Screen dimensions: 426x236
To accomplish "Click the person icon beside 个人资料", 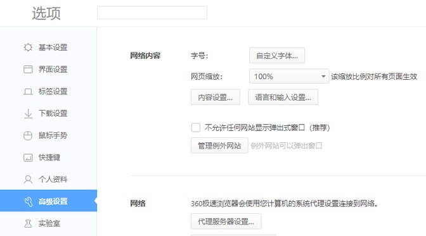I will pyautogui.click(x=28, y=179).
